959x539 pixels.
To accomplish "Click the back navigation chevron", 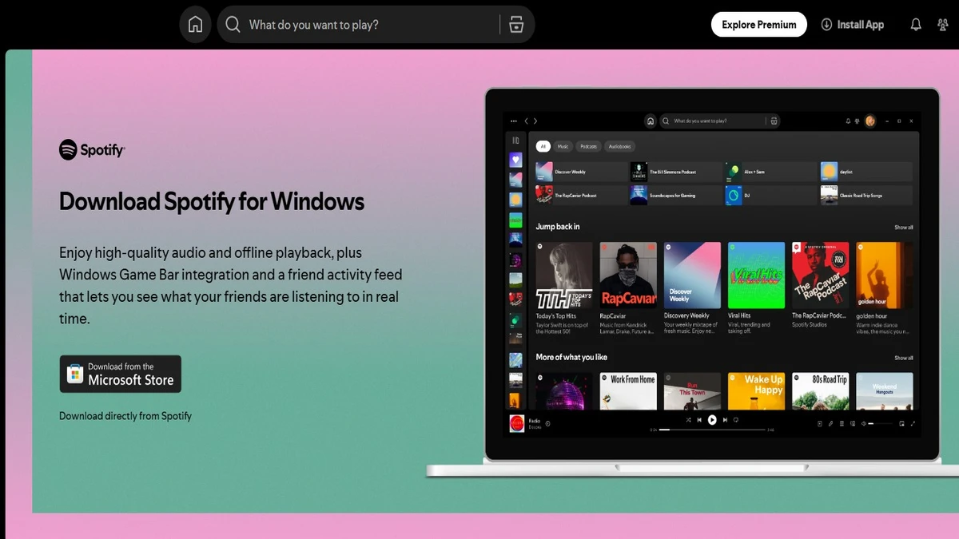I will pyautogui.click(x=527, y=120).
